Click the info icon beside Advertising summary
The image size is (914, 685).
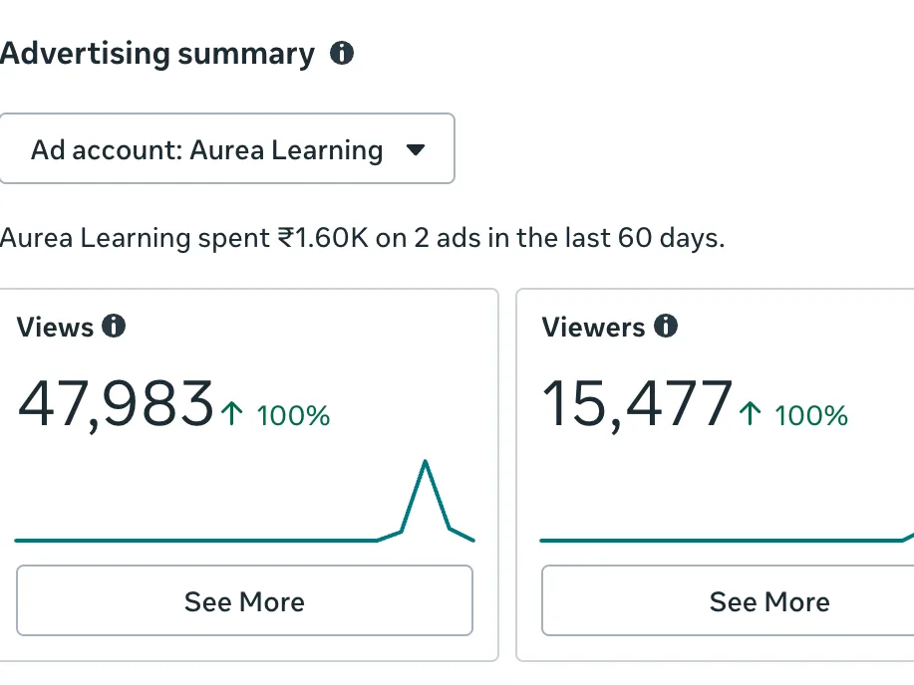(x=342, y=53)
